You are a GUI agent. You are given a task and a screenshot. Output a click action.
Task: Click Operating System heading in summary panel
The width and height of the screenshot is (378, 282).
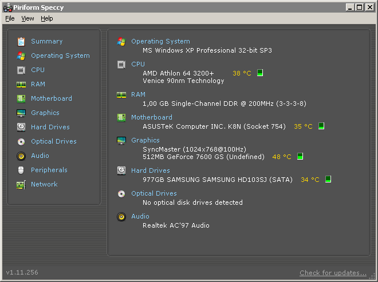click(x=160, y=41)
